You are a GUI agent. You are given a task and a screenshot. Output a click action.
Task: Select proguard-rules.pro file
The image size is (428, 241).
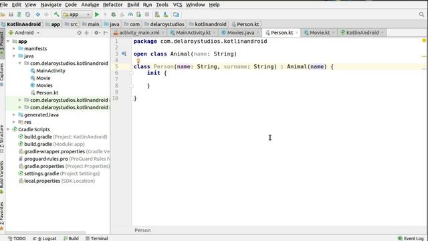[64, 159]
